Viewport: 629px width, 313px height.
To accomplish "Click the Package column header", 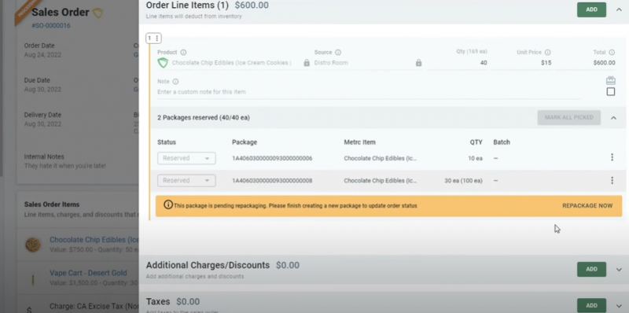I will [x=245, y=142].
